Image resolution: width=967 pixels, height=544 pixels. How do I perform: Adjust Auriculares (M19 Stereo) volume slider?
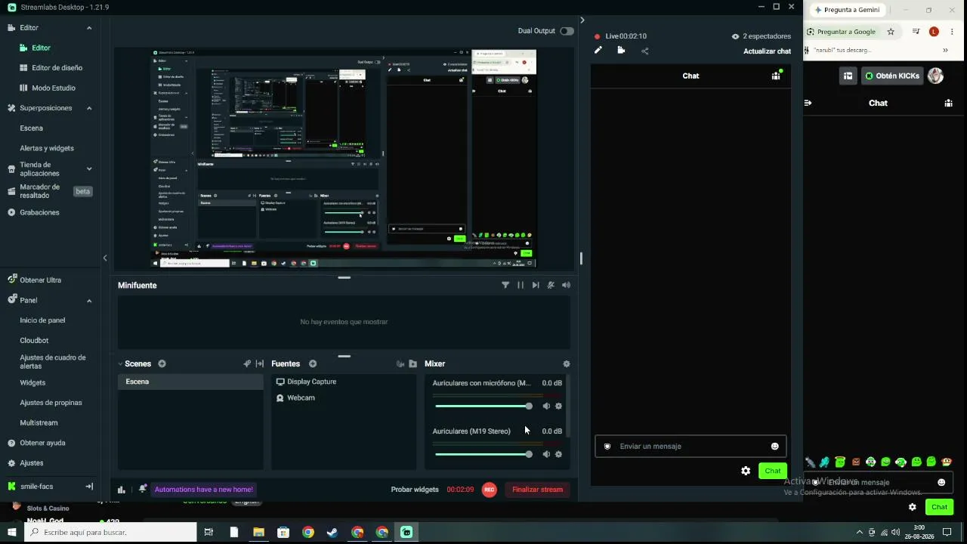pos(483,454)
